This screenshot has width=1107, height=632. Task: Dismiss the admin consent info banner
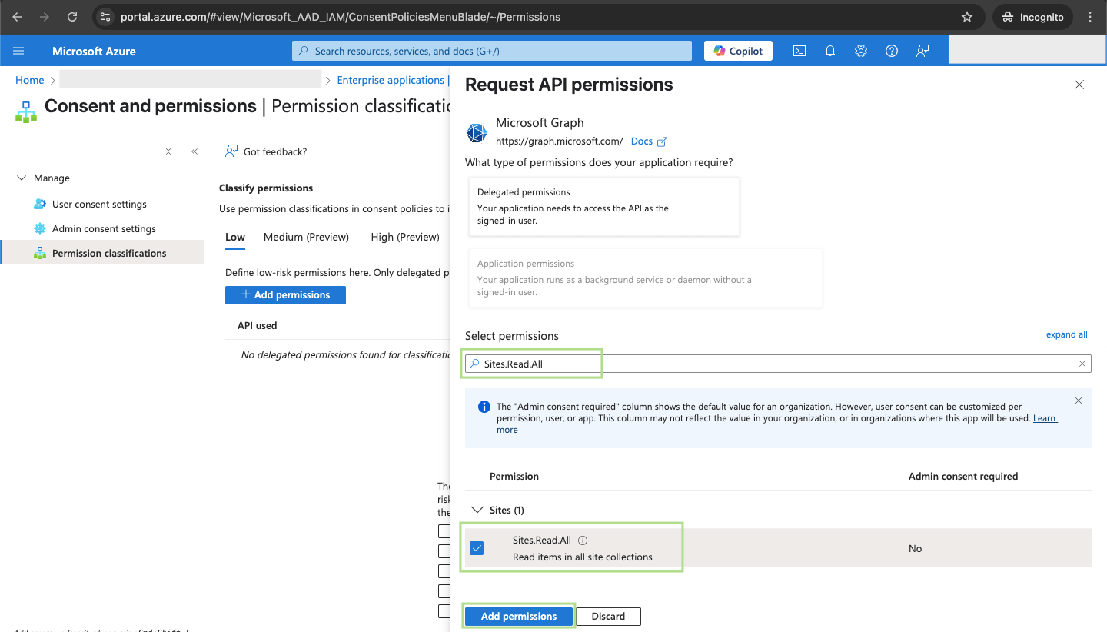coord(1079,401)
